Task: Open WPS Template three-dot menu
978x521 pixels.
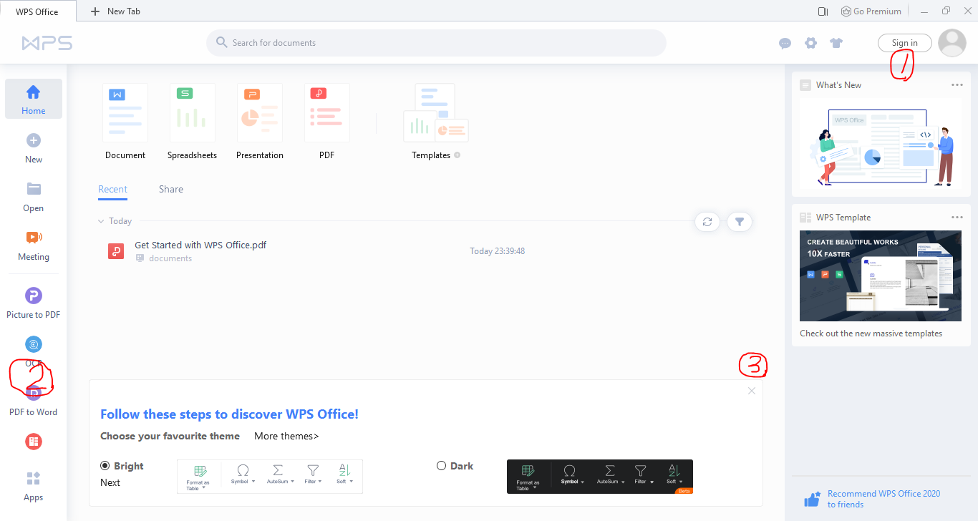Action: [x=957, y=218]
